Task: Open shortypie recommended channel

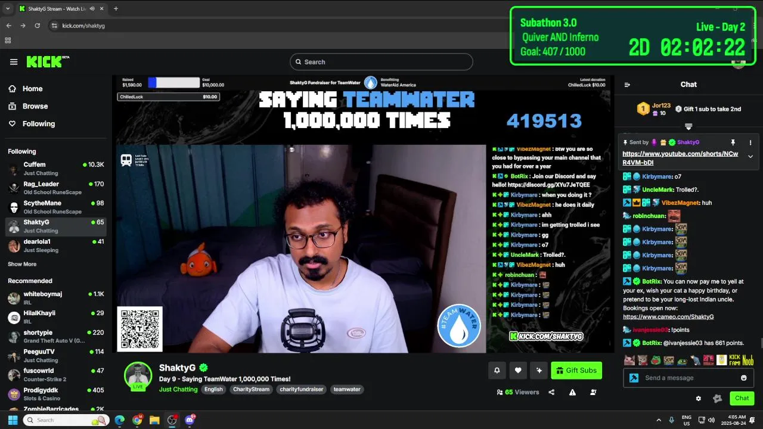Action: click(55, 337)
